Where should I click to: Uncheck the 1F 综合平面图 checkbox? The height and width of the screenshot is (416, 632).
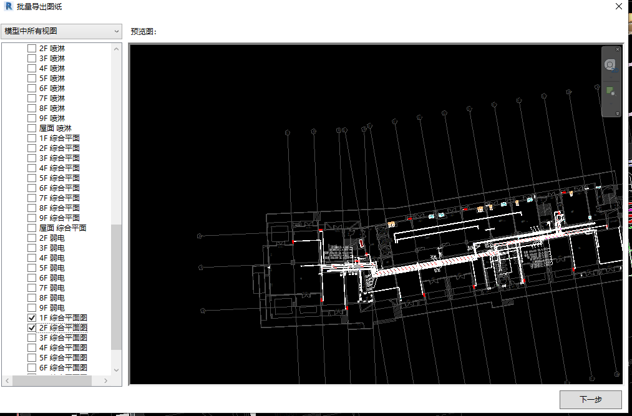tap(32, 317)
